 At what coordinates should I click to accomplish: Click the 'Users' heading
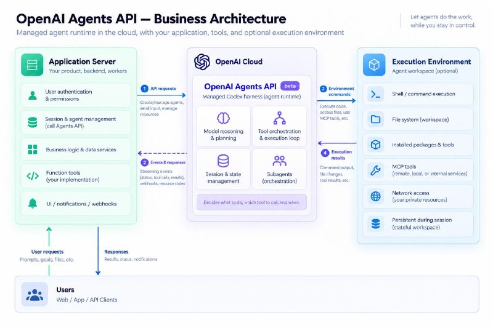coord(65,290)
